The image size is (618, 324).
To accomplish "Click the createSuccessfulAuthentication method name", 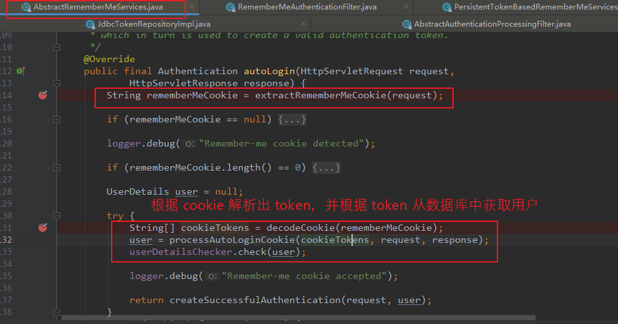I will coord(255,300).
